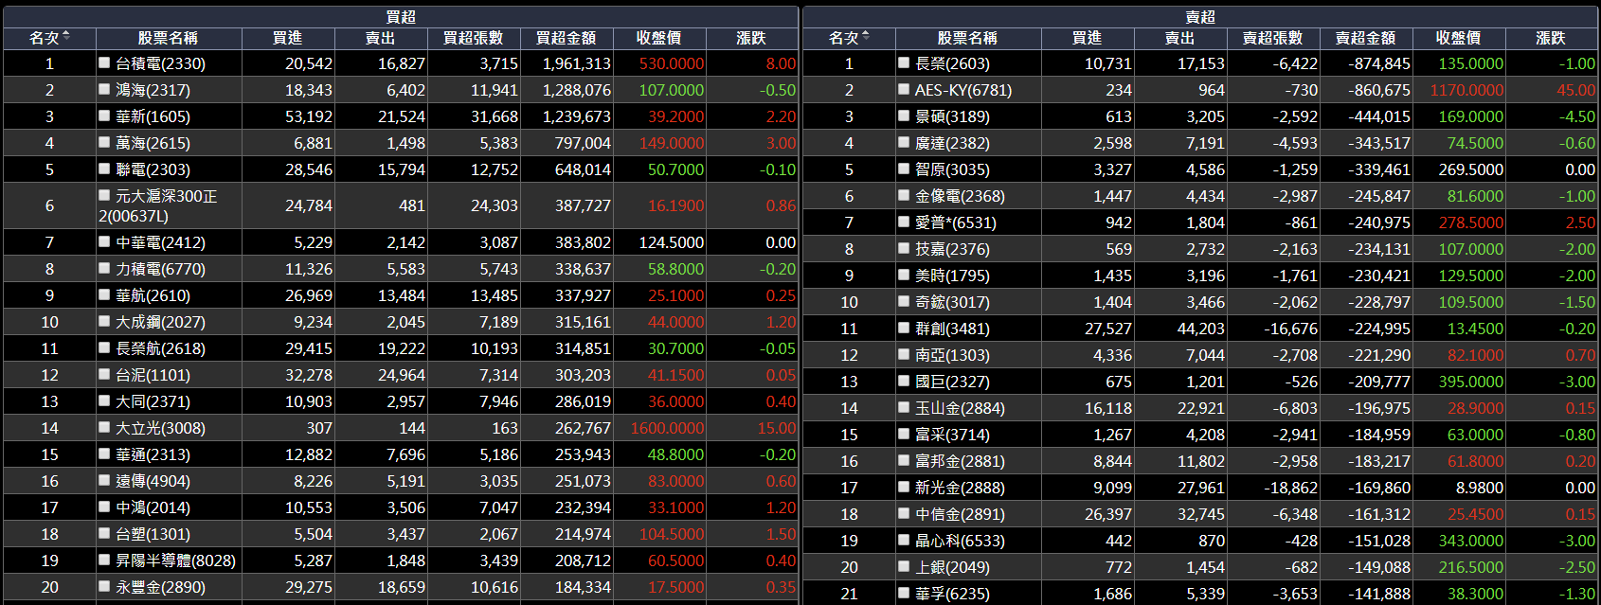Viewport: 1601px width, 605px height.
Task: Open stock 大成鋼(2027)
Action: tap(160, 322)
